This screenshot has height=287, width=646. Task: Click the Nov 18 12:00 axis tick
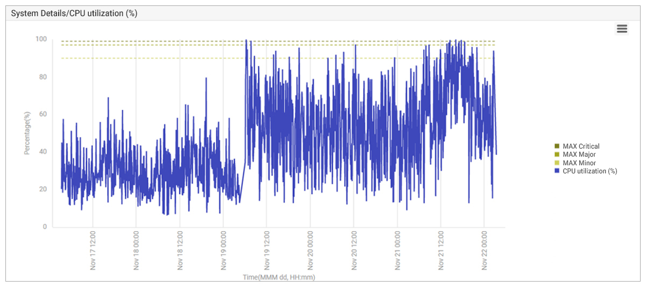click(180, 251)
